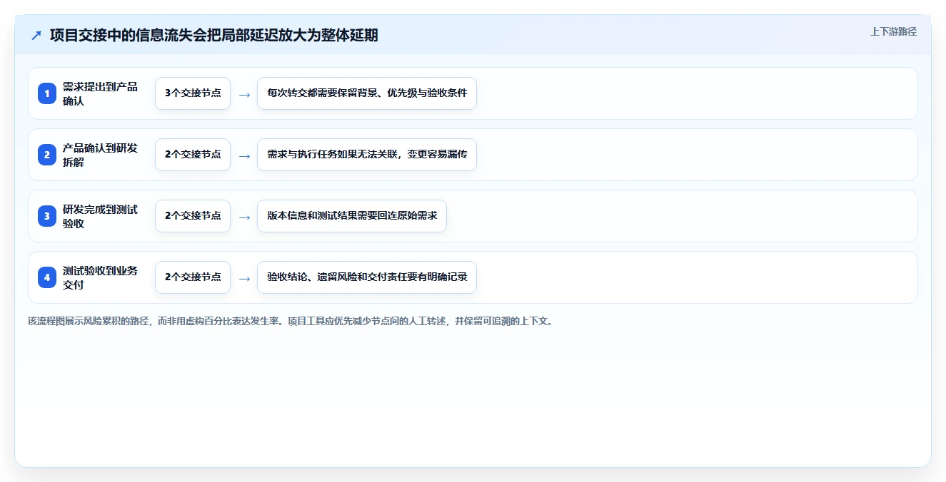Select step number 4 badge
946x482 pixels.
47,277
